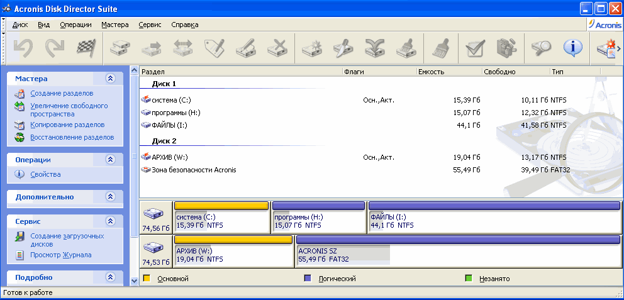This screenshot has width=624, height=300.
Task: Pick the blue Логический legend swatch
Action: pos(307,279)
